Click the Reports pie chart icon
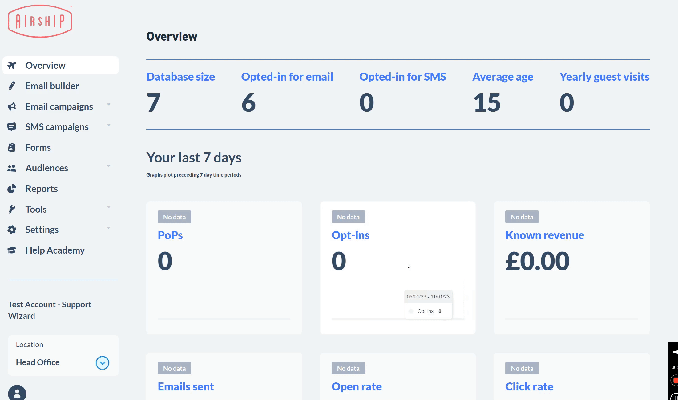Viewport: 678px width, 400px height. point(12,189)
